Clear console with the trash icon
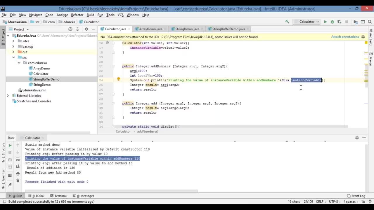Screen dimensions: 374x210 tap(18, 181)
